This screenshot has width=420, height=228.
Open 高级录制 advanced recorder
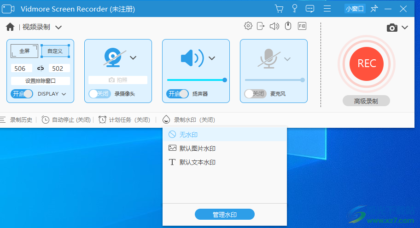pyautogui.click(x=366, y=101)
